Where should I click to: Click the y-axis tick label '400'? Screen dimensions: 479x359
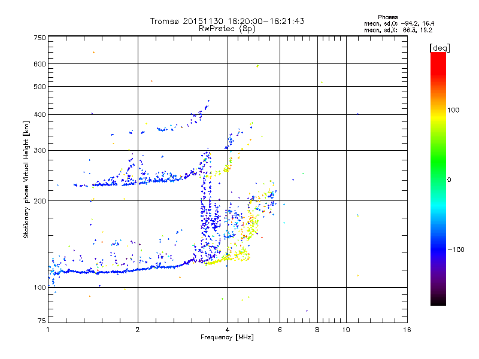click(40, 114)
